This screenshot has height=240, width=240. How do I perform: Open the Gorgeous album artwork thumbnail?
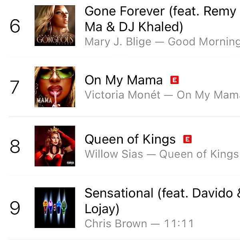pyautogui.click(x=55, y=26)
